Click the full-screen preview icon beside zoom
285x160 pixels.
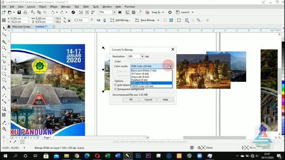[x=120, y=12]
